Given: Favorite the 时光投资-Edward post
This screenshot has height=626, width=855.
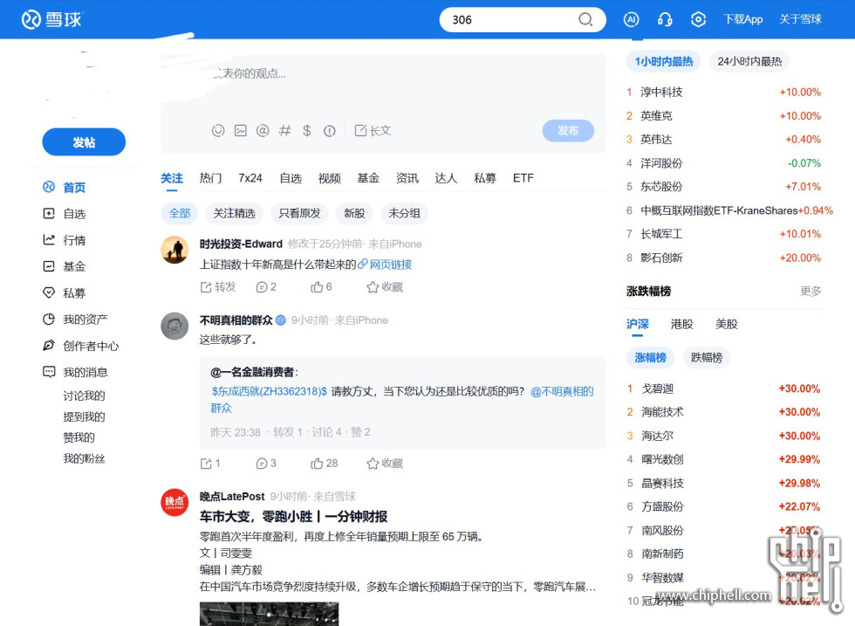Looking at the screenshot, I should click(x=385, y=287).
